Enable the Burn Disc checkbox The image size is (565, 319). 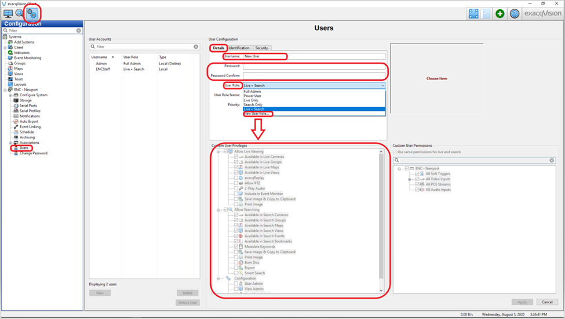click(x=236, y=263)
